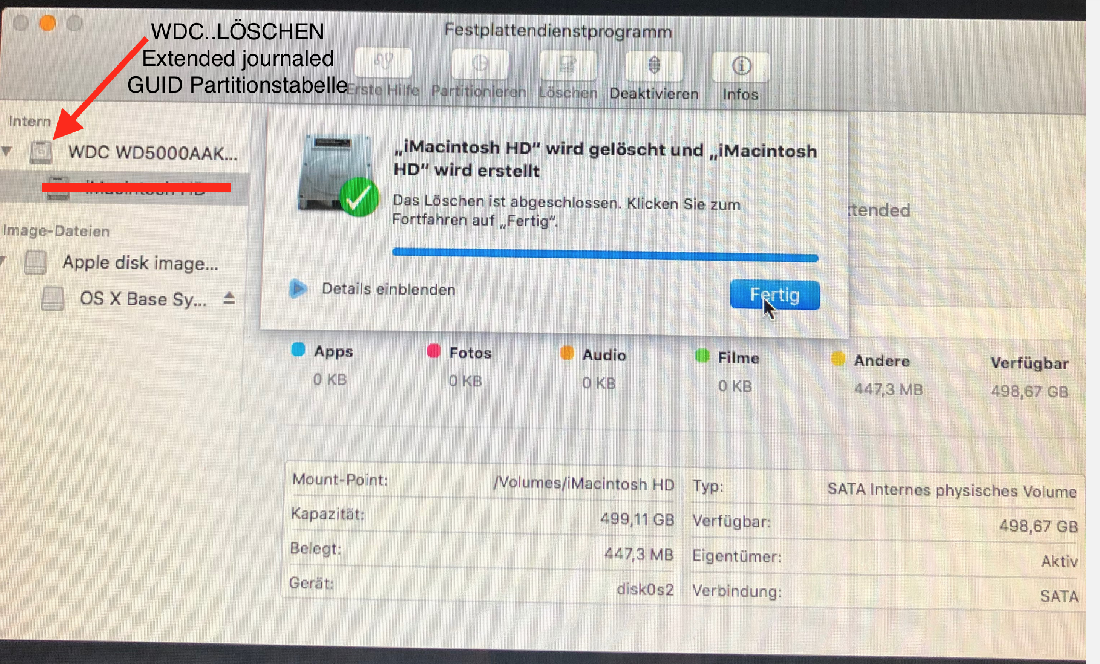Click the 0 KB value under Fotos

tap(465, 381)
